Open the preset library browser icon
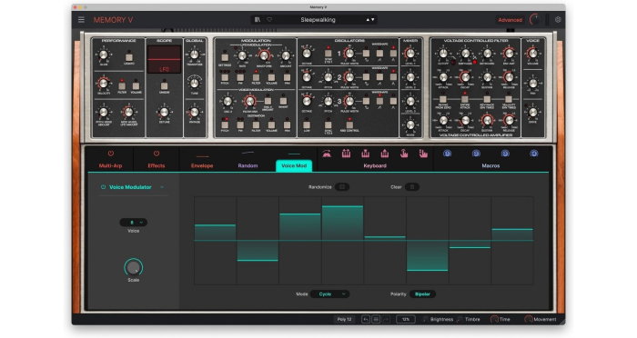 coord(258,19)
